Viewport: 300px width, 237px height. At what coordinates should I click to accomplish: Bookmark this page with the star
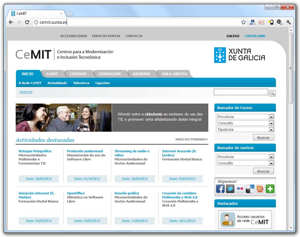click(x=243, y=22)
